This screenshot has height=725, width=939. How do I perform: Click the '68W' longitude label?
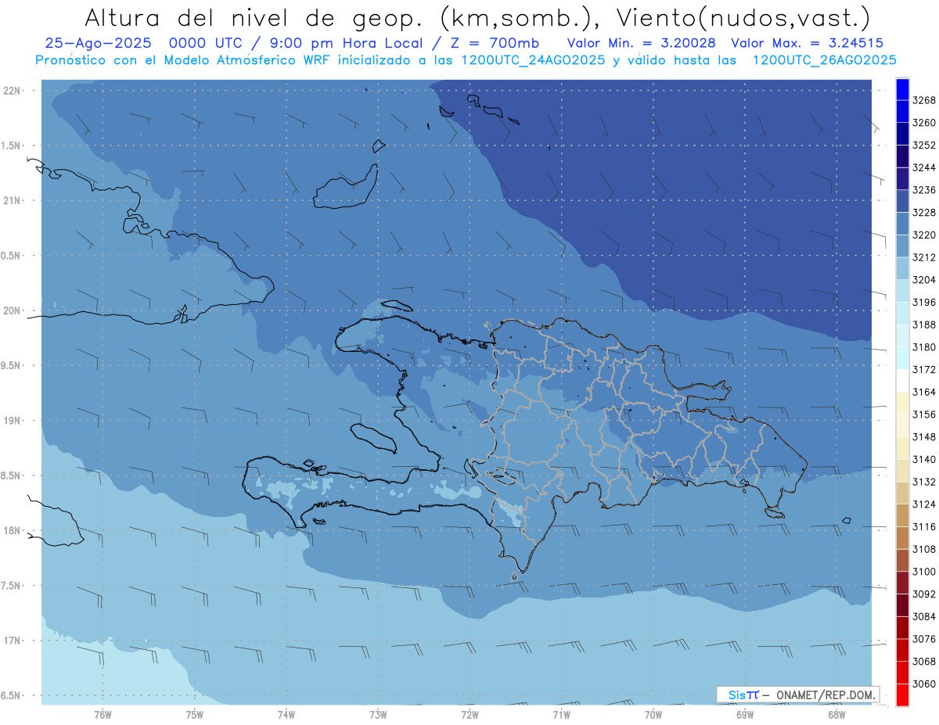pyautogui.click(x=836, y=713)
